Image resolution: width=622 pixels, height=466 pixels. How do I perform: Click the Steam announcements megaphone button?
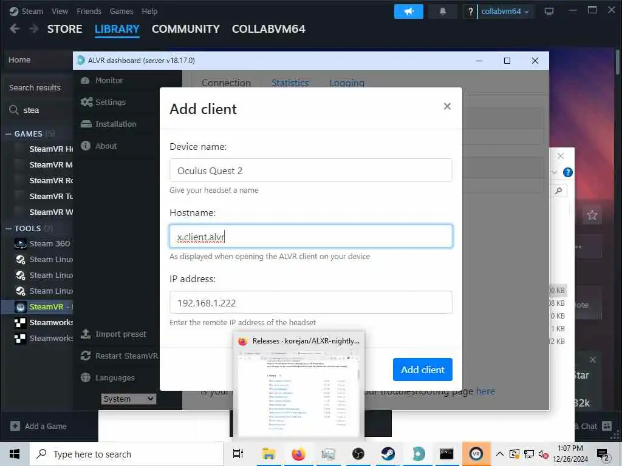(x=408, y=12)
